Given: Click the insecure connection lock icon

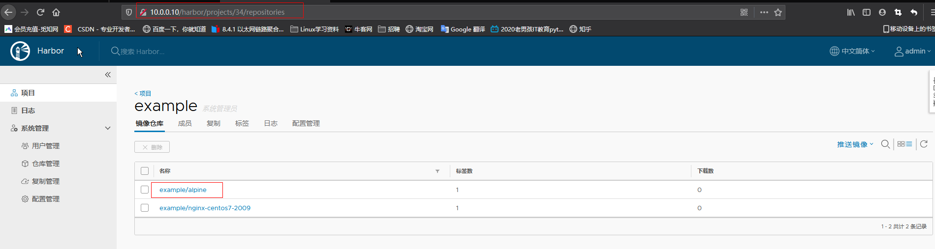Looking at the screenshot, I should pyautogui.click(x=143, y=12).
